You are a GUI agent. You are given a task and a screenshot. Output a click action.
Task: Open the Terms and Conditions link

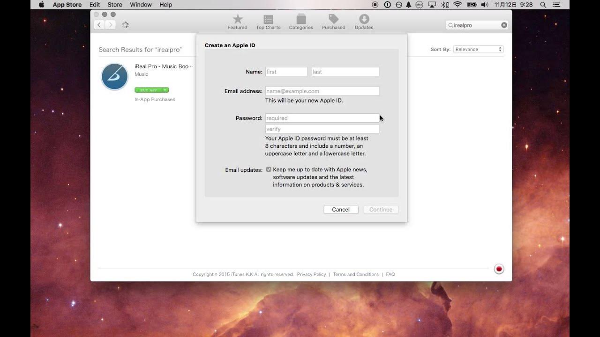(356, 274)
